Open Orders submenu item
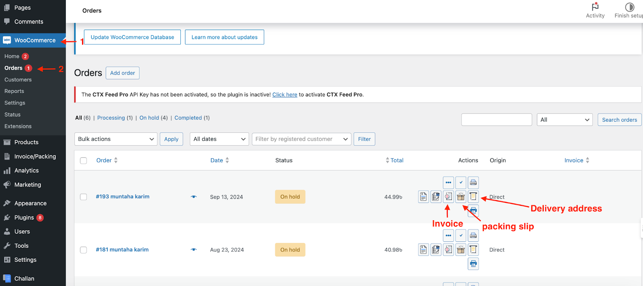This screenshot has width=643, height=286. pyautogui.click(x=13, y=68)
